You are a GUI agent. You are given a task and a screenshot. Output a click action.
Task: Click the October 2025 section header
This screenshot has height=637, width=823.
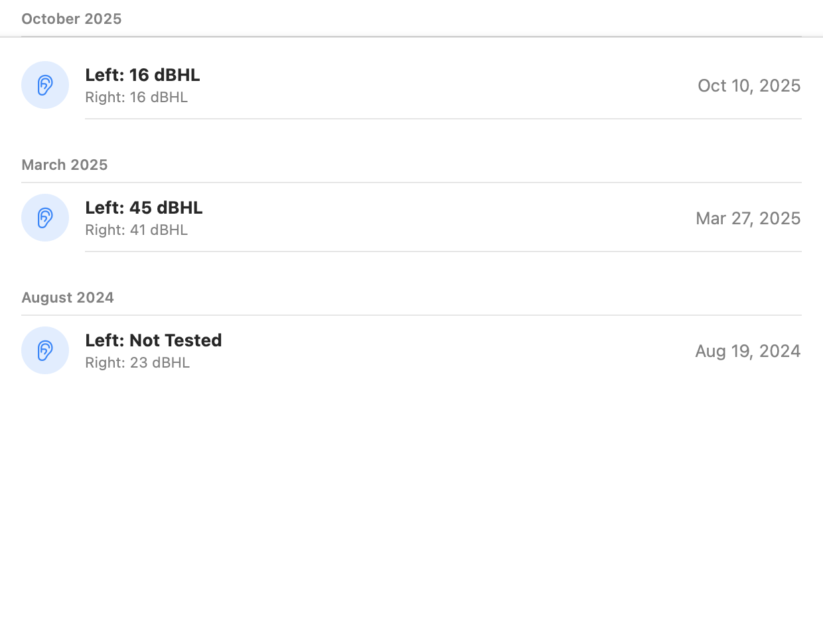pyautogui.click(x=72, y=19)
